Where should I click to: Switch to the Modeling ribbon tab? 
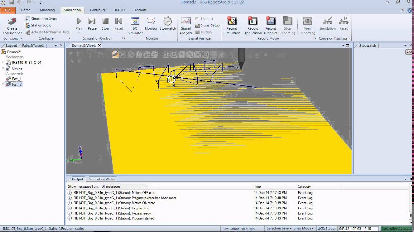tap(47, 10)
